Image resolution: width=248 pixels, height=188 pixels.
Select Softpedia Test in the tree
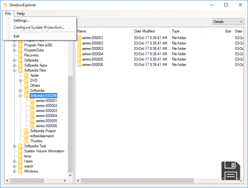point(35,146)
